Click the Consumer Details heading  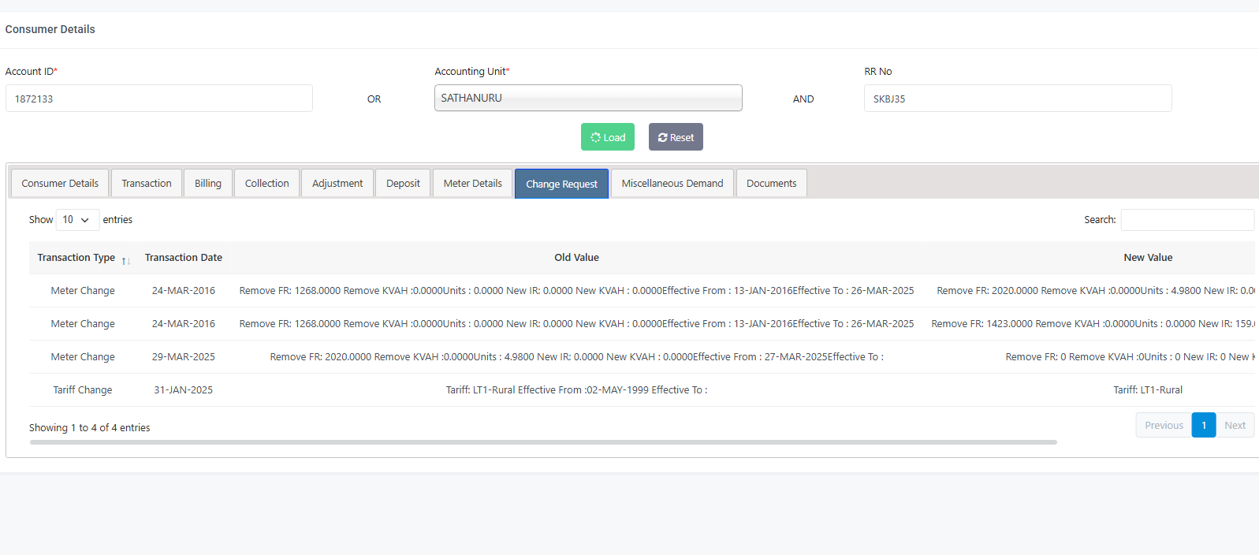50,29
